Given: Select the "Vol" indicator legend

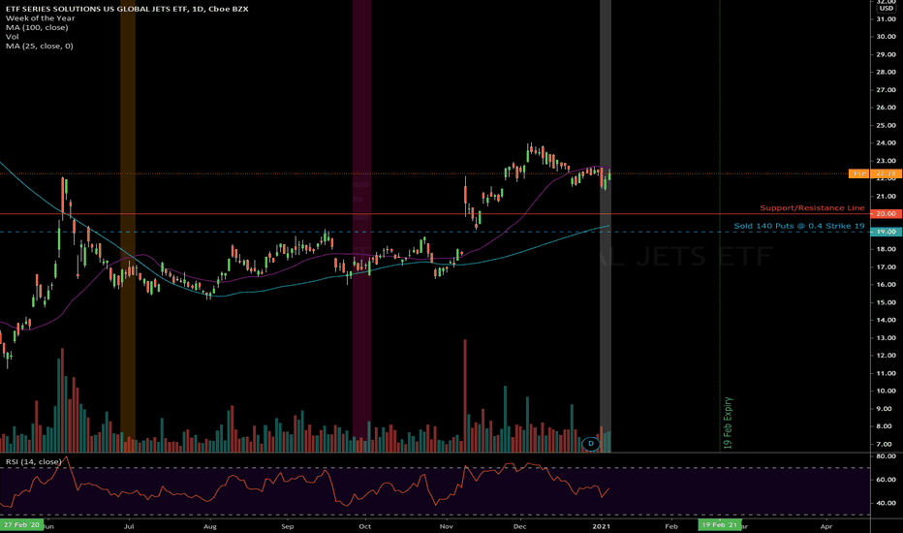Looking at the screenshot, I should coord(12,36).
